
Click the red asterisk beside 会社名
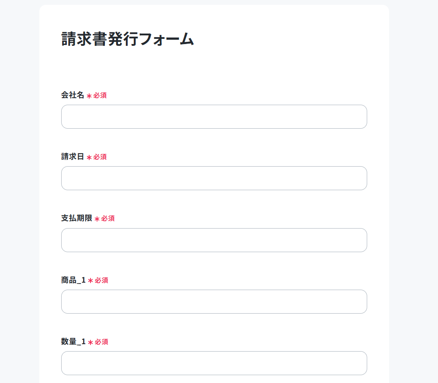pos(89,96)
